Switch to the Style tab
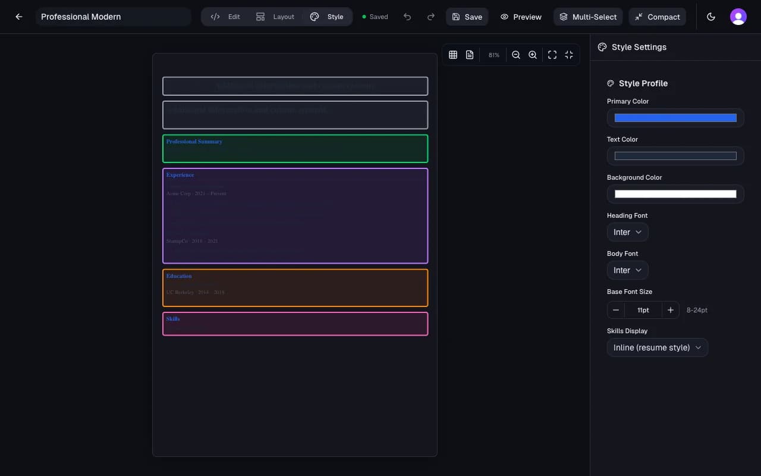This screenshot has height=476, width=761. (327, 17)
